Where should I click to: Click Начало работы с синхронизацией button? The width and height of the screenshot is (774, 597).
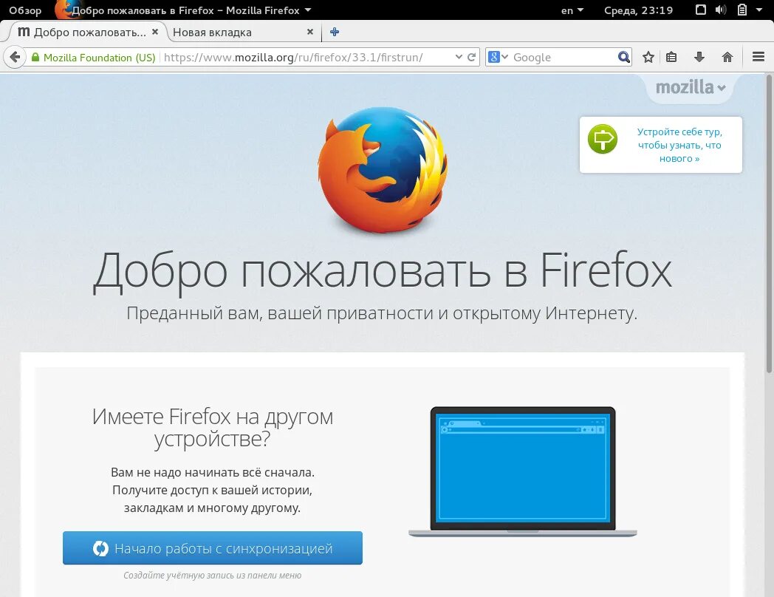tap(212, 548)
